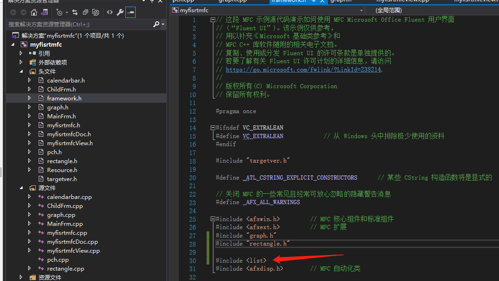This screenshot has width=499, height=281.
Task: Click the calendarbar.cpp file icon
Action: click(x=41, y=197)
